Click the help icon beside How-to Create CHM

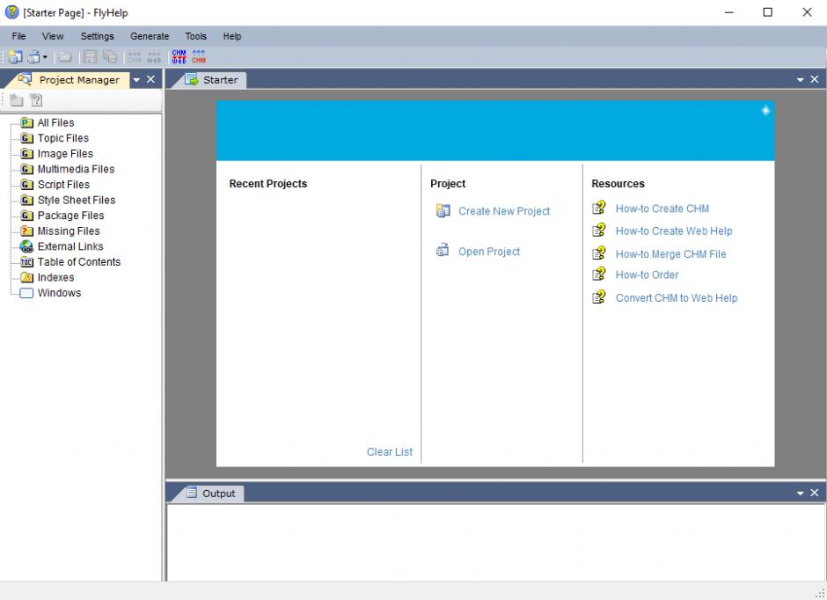pyautogui.click(x=598, y=208)
